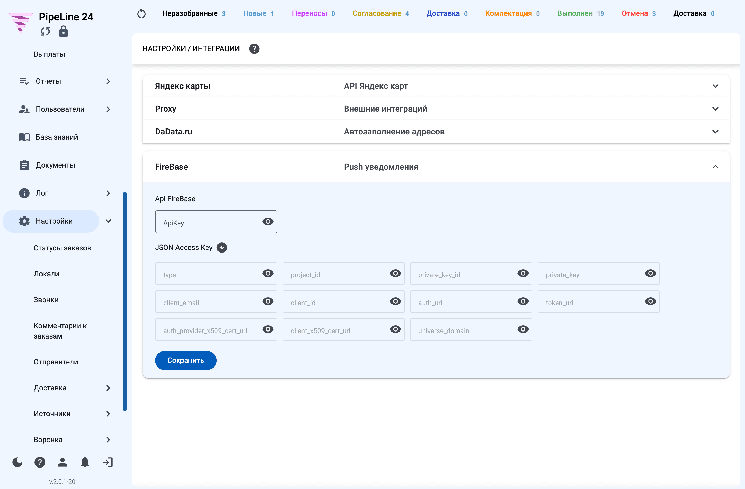Reveal the client_email field value
Viewport: 745px width, 489px height.
click(268, 301)
